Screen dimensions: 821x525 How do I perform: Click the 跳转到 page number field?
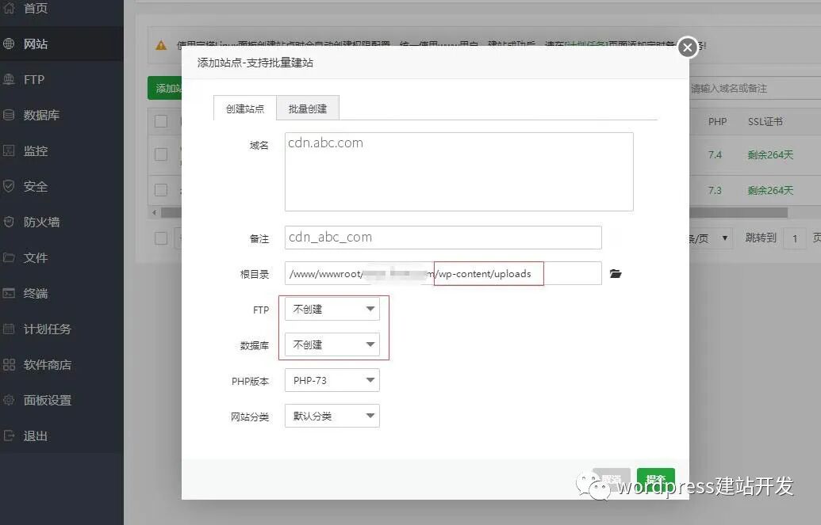click(x=795, y=238)
